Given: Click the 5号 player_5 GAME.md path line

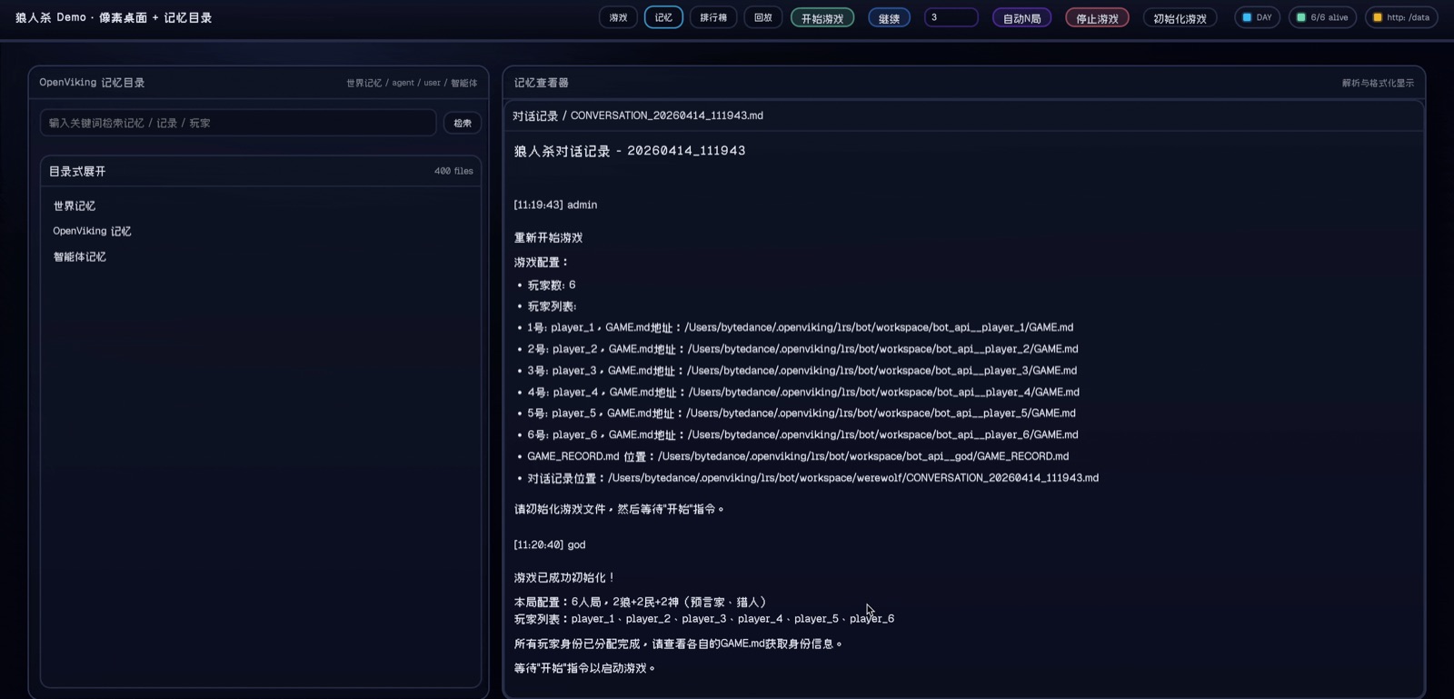Looking at the screenshot, I should point(802,414).
